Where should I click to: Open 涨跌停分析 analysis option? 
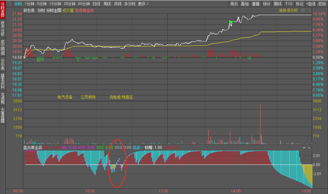pos(288,10)
